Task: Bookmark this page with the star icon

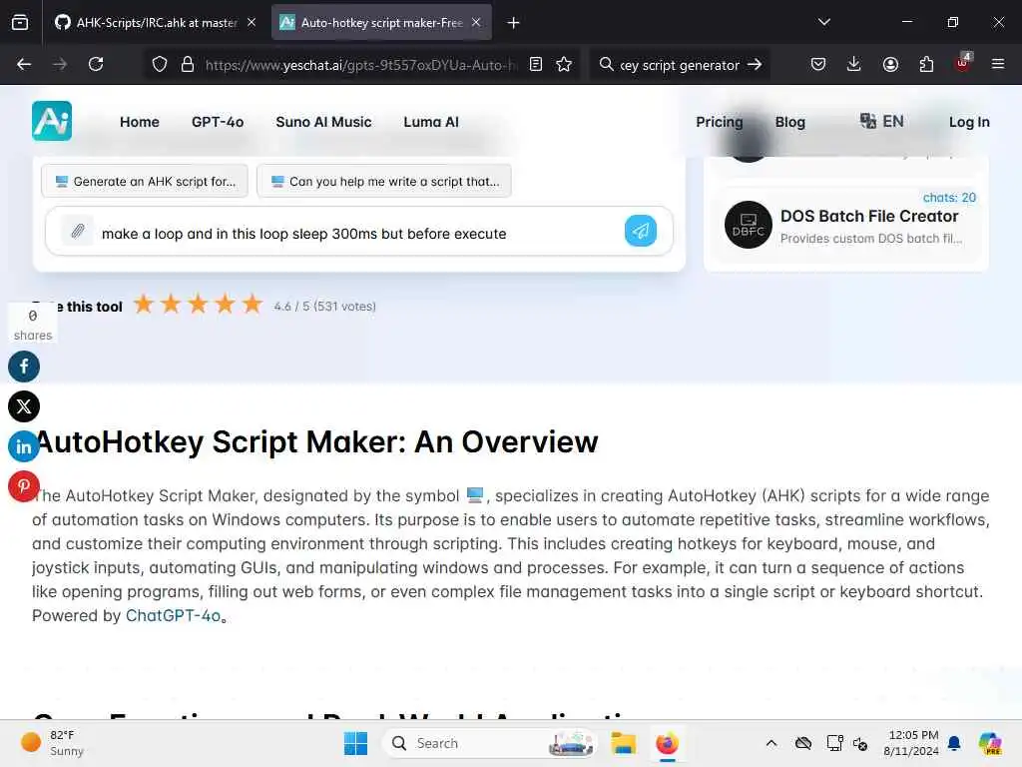Action: pos(564,65)
